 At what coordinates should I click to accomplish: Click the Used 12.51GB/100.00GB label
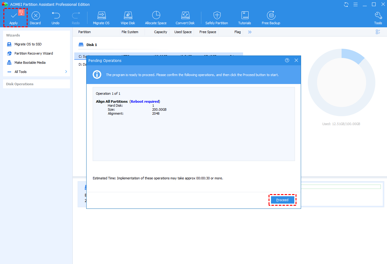point(341,124)
